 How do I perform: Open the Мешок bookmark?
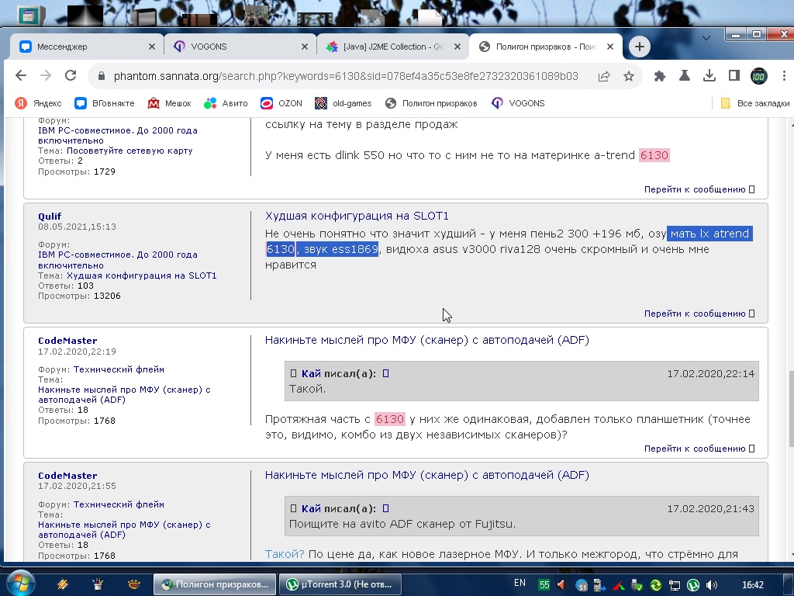[169, 103]
